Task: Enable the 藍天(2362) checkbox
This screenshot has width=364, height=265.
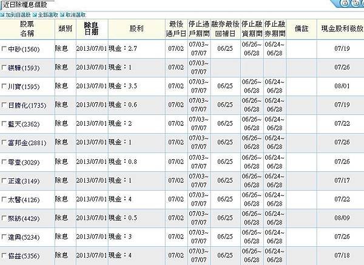Action: point(4,124)
